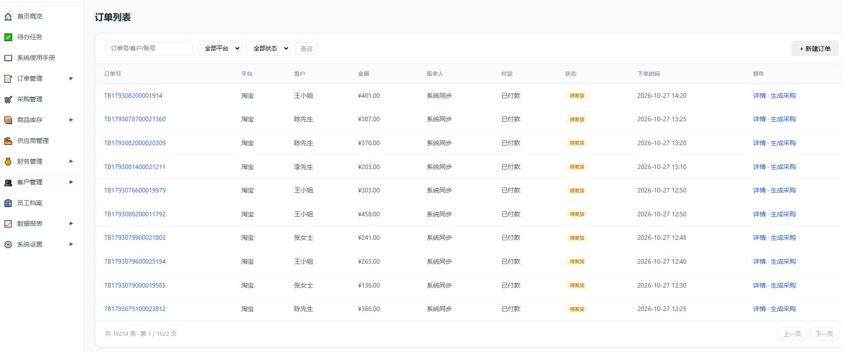Click 生成采购 for order TB1793079900021803
Viewport: 843px width, 352px height.
pos(783,238)
